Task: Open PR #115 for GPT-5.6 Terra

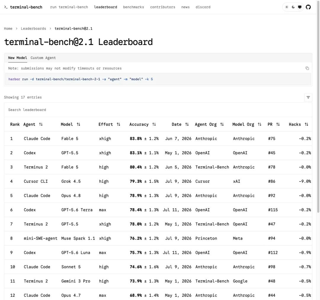Action: point(273,210)
